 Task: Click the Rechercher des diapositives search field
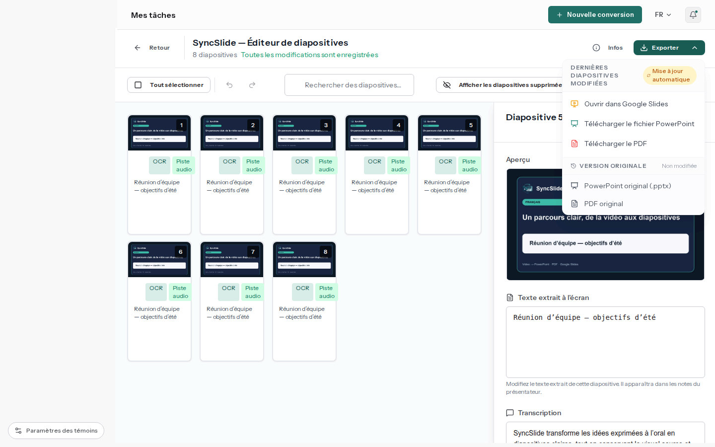(x=349, y=85)
